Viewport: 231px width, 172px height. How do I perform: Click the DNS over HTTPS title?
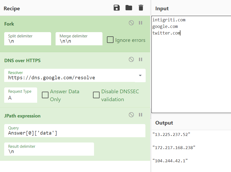click(x=22, y=61)
